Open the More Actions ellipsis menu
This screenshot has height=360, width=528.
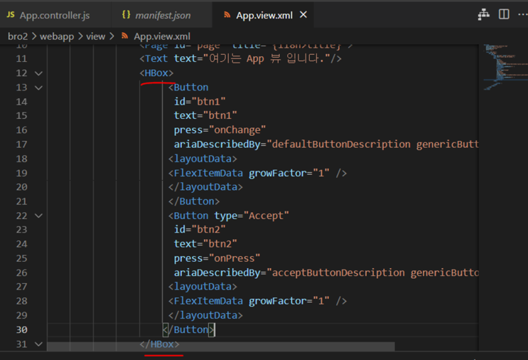522,14
